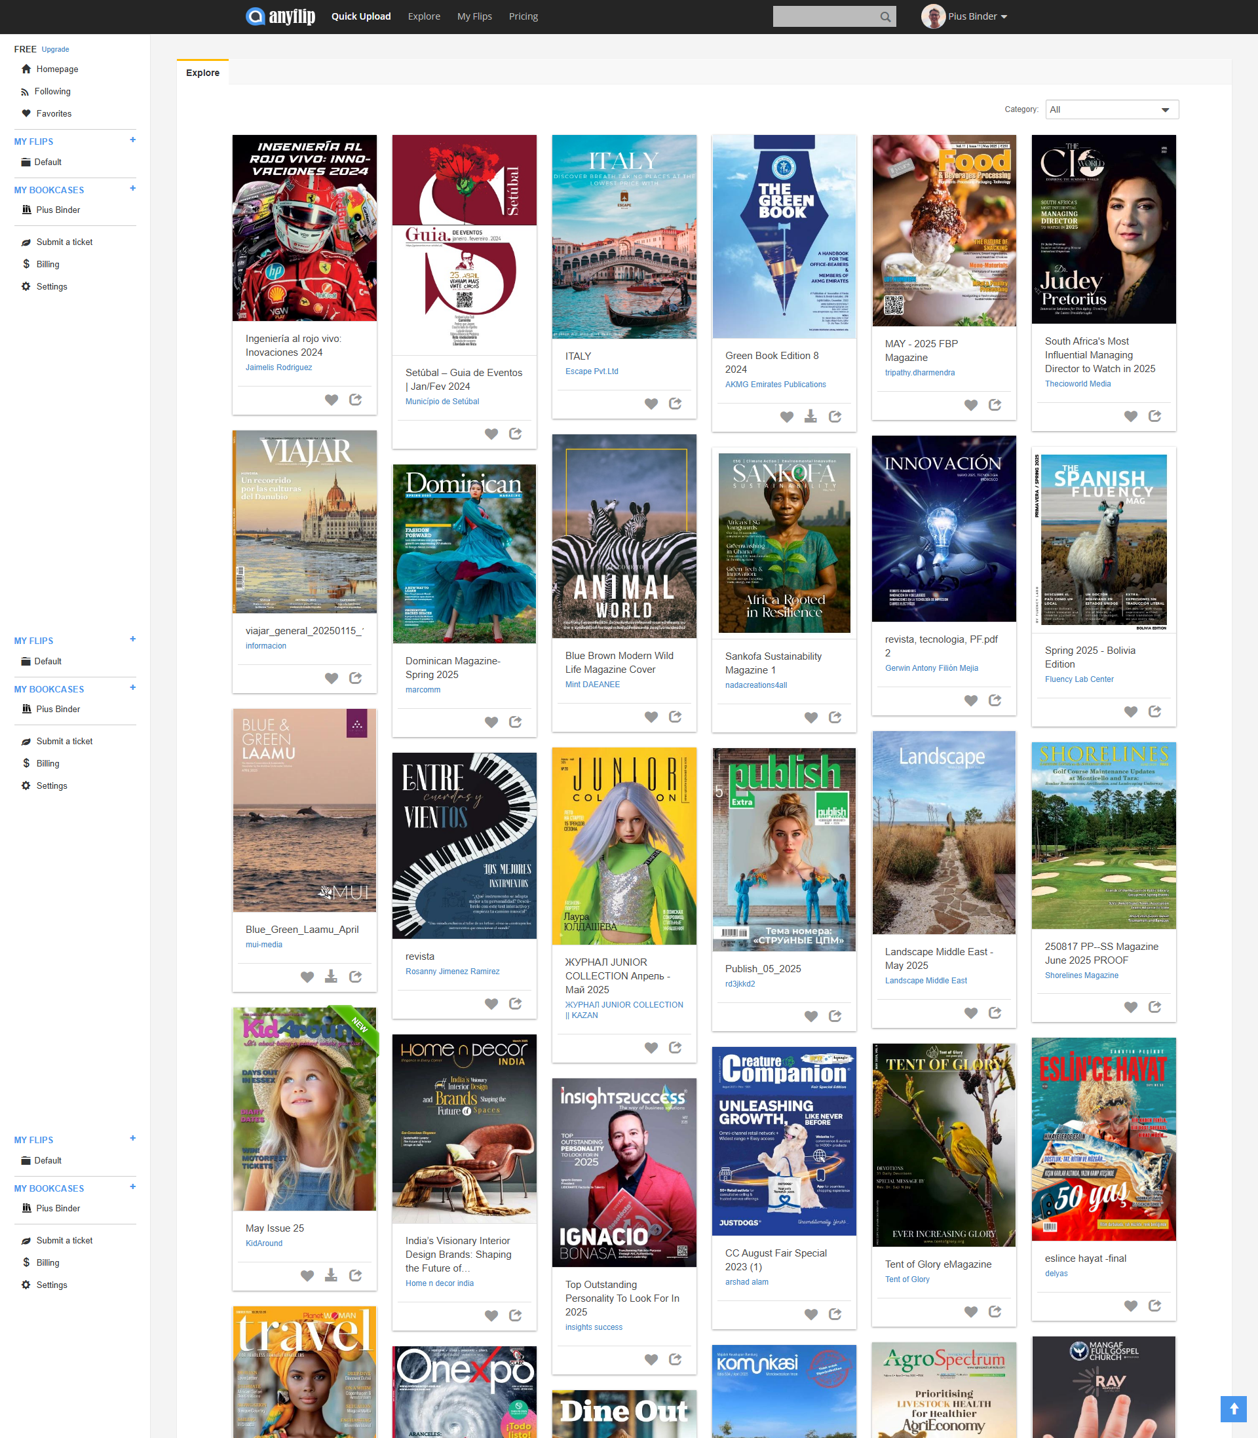1258x1438 pixels.
Task: Add a new flip folder with plus icon
Action: tap(132, 140)
